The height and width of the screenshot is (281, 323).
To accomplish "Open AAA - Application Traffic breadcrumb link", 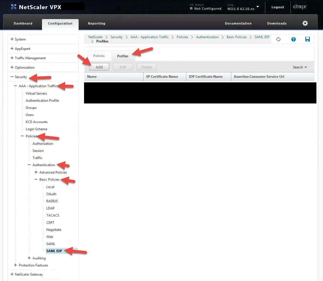I will pos(149,37).
